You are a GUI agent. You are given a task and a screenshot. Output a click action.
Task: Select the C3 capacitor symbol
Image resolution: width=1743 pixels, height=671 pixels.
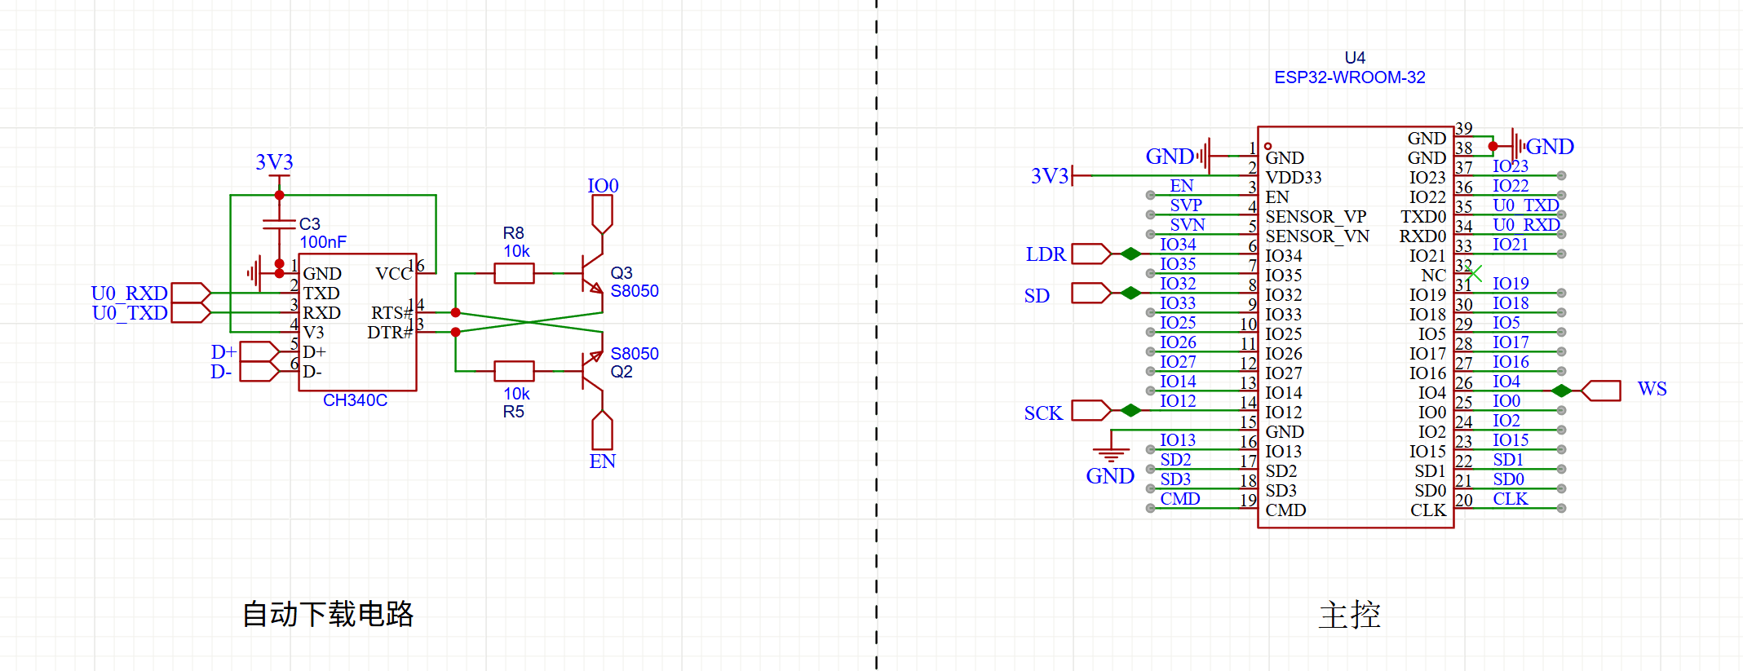pos(279,224)
